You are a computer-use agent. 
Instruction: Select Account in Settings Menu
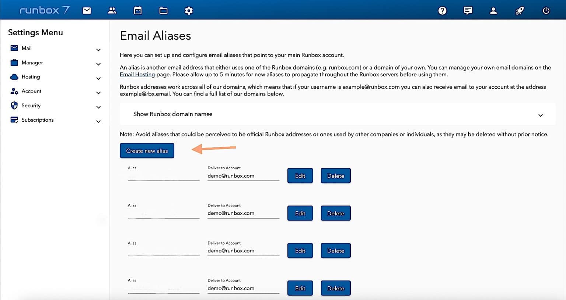point(31,91)
